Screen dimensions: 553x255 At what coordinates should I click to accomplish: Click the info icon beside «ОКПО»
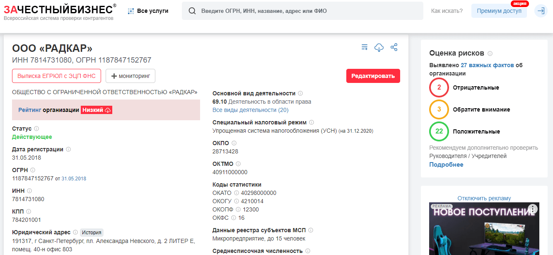[234, 143]
